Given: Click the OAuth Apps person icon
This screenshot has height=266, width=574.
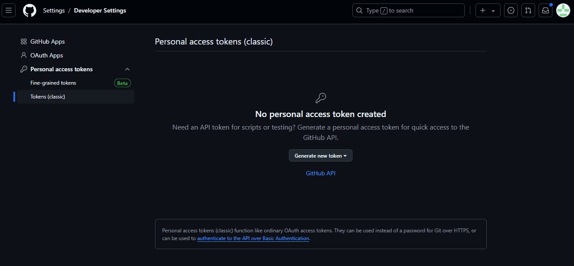Looking at the screenshot, I should pos(24,55).
